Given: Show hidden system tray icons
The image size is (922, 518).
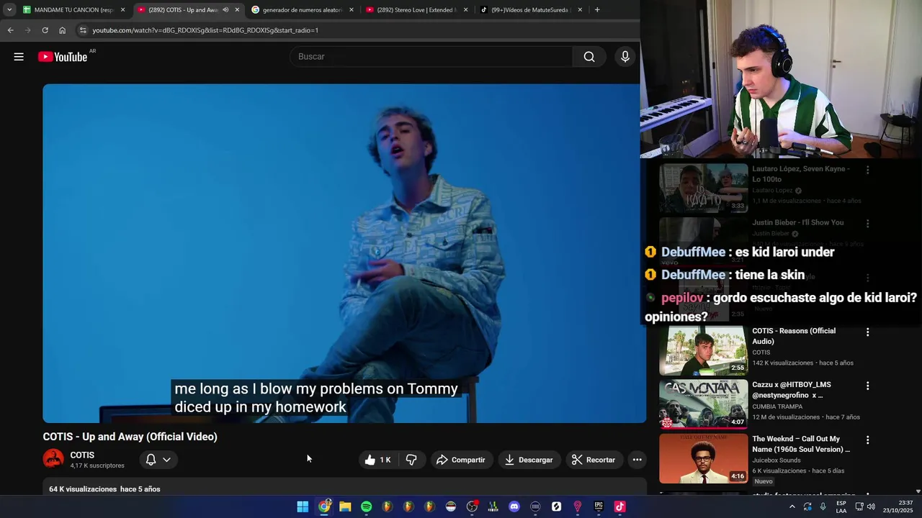Looking at the screenshot, I should click(x=792, y=506).
